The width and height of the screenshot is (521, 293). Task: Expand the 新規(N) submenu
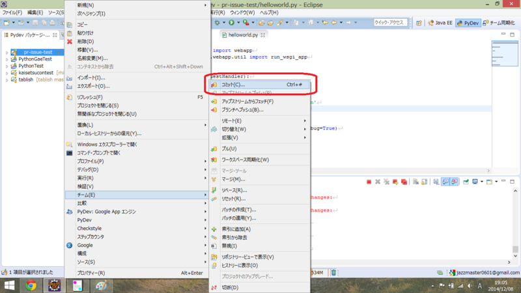[x=137, y=5]
